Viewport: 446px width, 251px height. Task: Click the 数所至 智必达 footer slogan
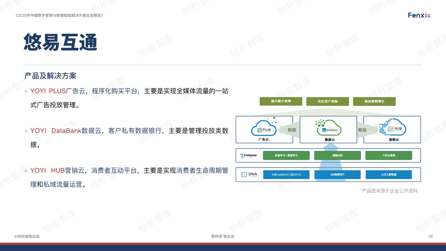223,236
